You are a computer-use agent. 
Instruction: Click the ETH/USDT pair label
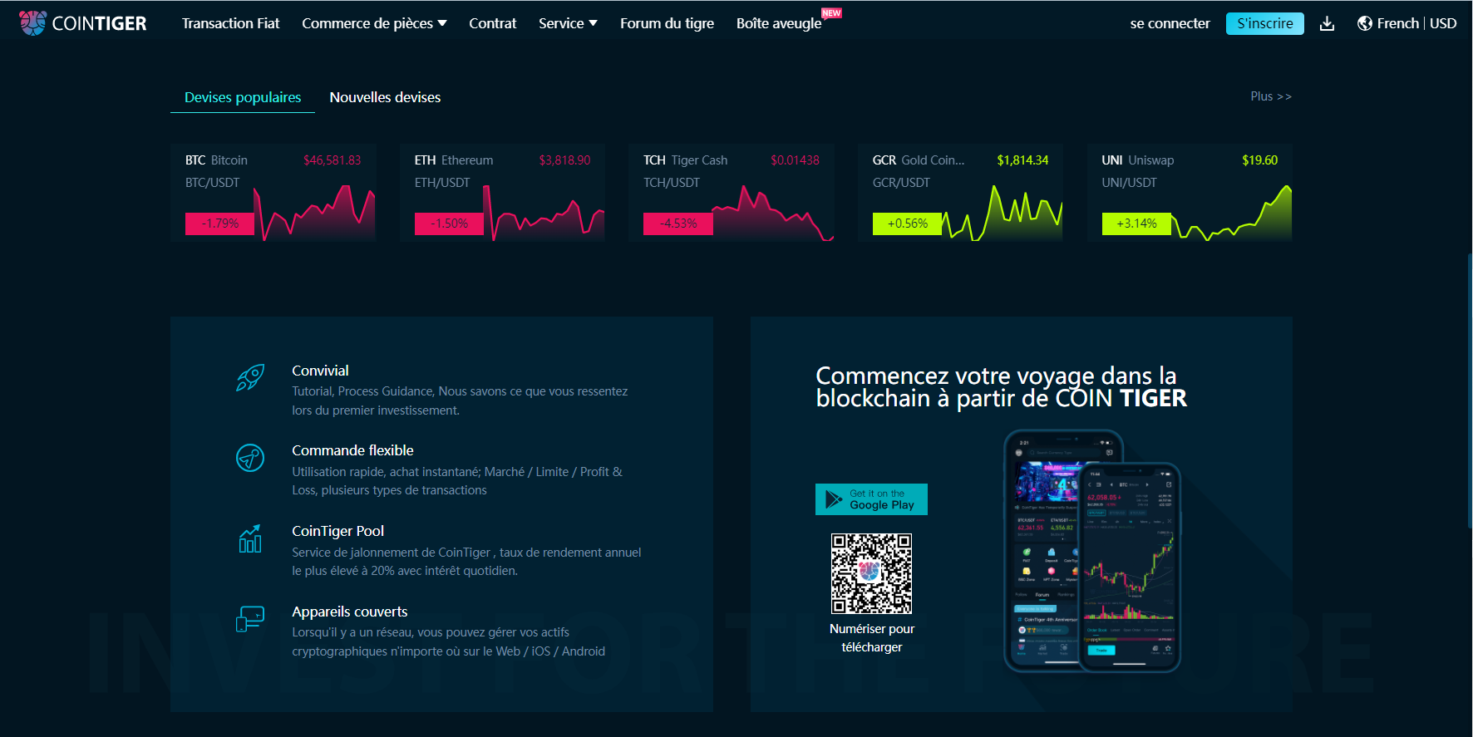point(442,183)
